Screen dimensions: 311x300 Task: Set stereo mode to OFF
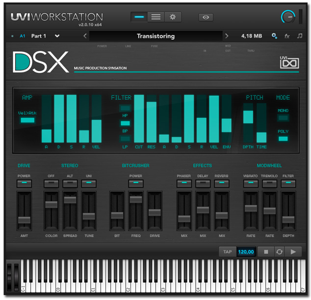51,183
